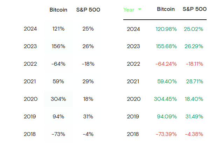This screenshot has height=143, width=215.
Task: Select Bitcoin header above the 121% value
Action: pos(58,10)
